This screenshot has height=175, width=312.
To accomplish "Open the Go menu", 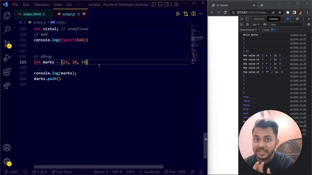I will [x=69, y=4].
